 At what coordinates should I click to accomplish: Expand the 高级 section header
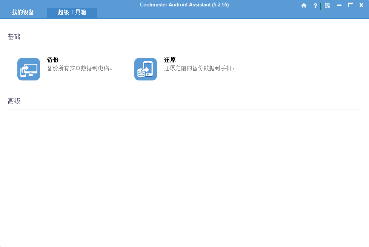pyautogui.click(x=14, y=101)
